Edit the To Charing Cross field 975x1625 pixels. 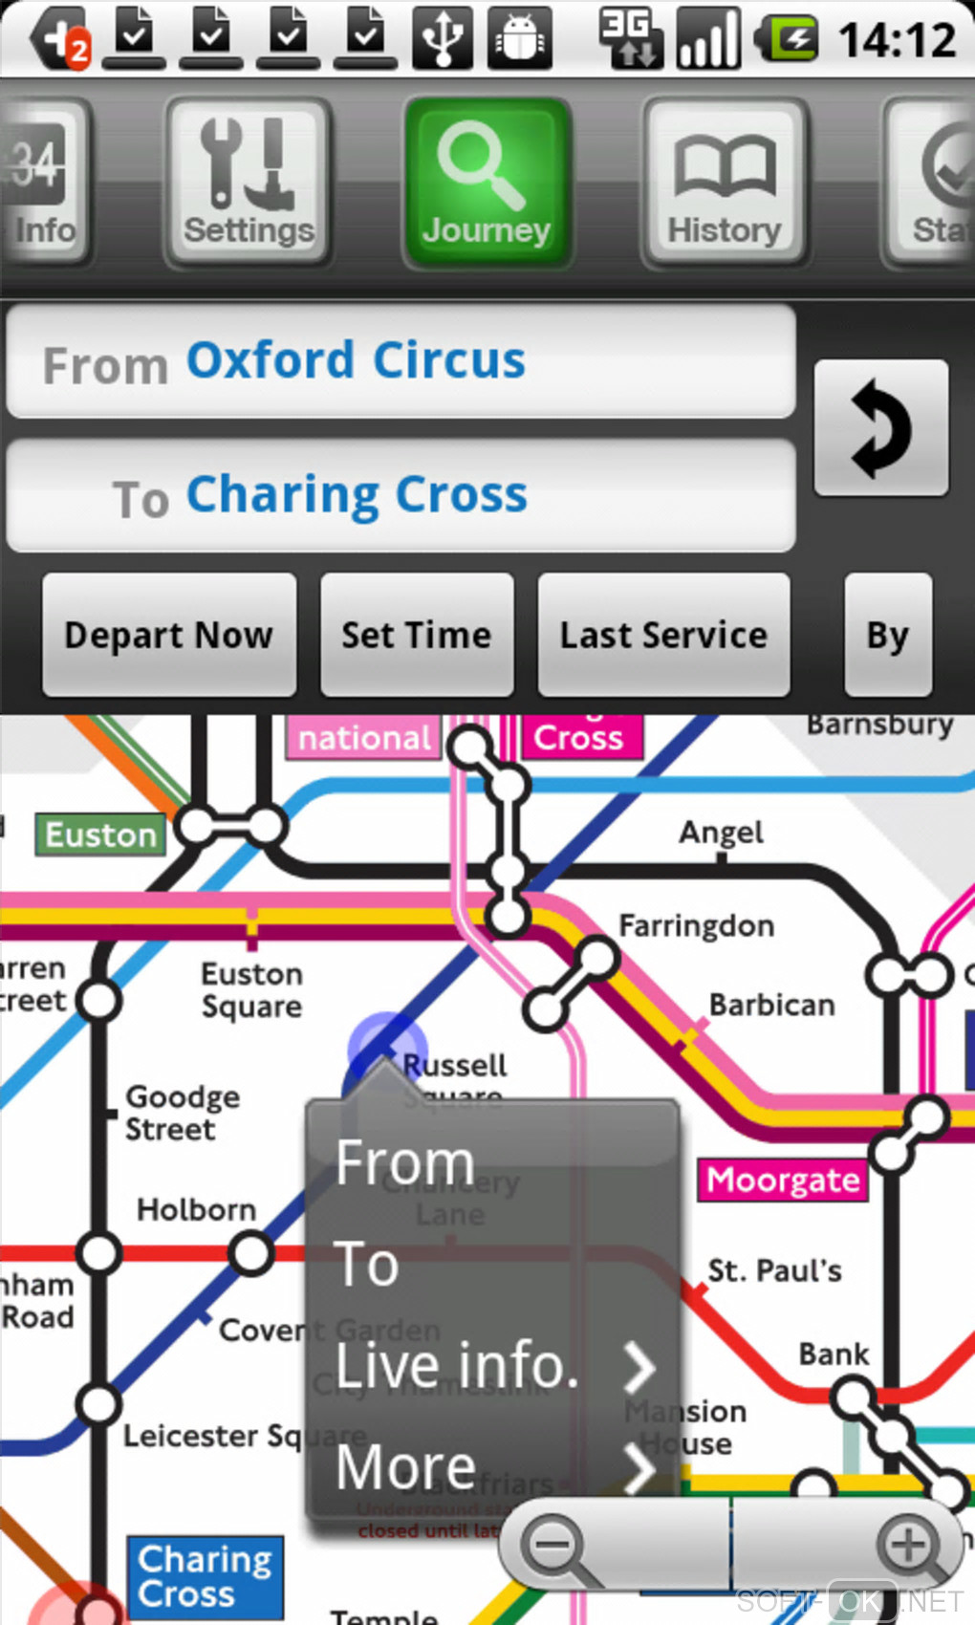[x=401, y=496]
